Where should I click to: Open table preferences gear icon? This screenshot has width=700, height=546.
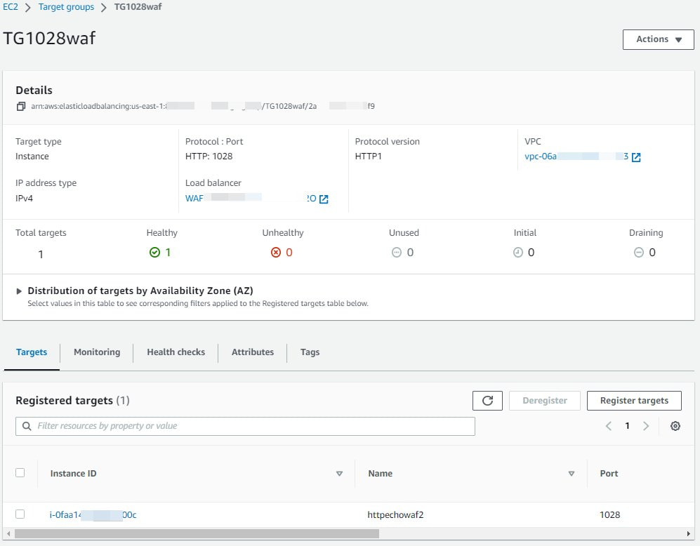point(675,426)
